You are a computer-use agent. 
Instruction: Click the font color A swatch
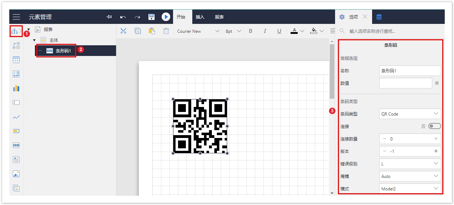tap(294, 31)
